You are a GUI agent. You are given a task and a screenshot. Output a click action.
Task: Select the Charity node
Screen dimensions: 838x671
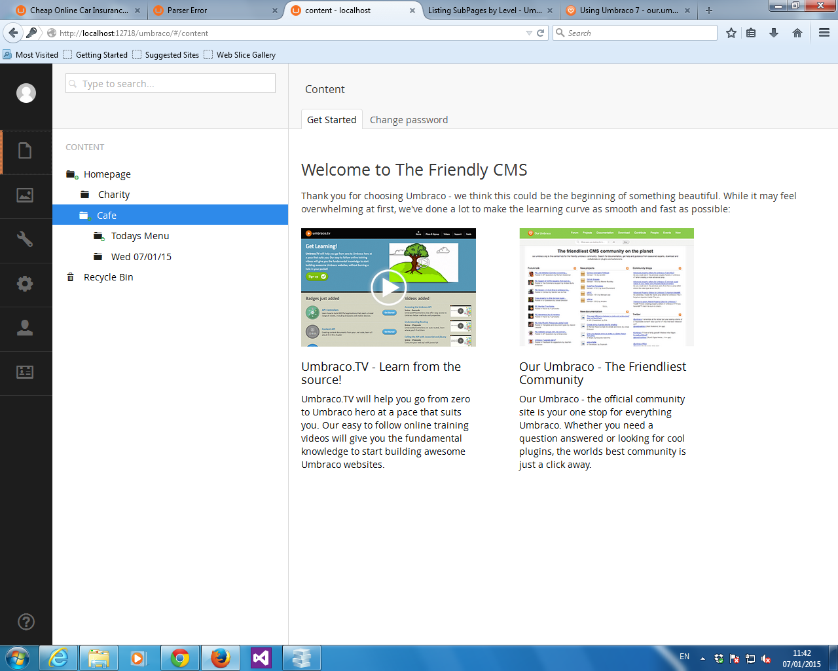[x=114, y=195]
